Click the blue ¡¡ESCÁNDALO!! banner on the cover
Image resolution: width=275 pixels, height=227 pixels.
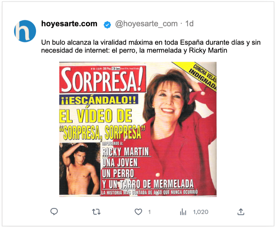pos(99,100)
